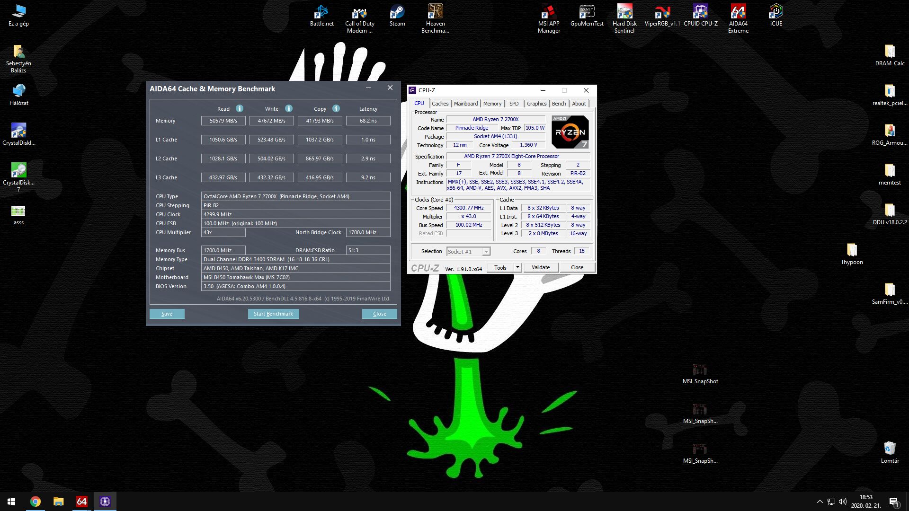Open the notification center icon
This screenshot has width=909, height=511.
894,502
